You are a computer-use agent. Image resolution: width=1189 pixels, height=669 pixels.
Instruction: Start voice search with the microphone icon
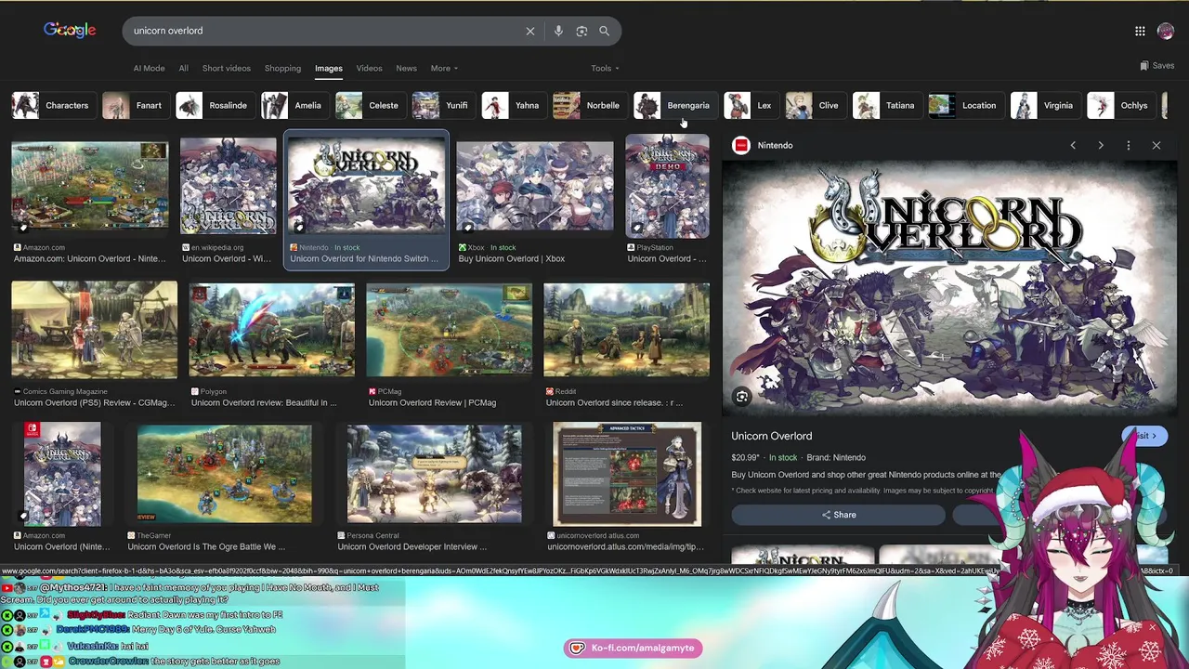pos(558,31)
